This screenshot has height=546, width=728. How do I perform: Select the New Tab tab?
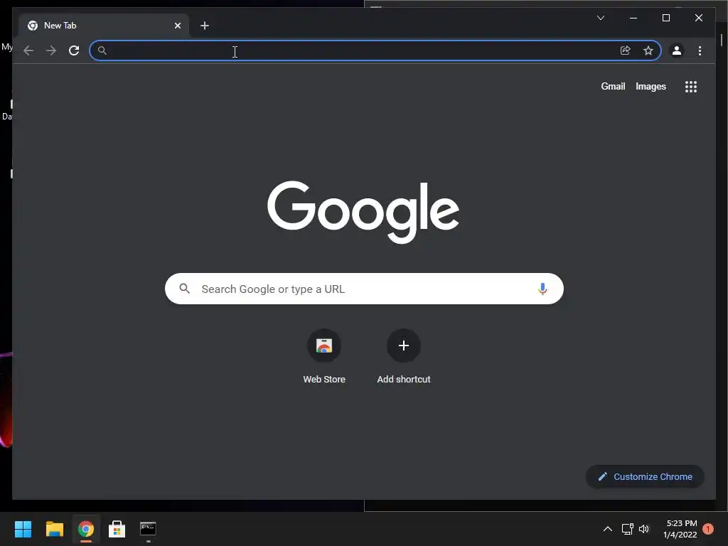(x=104, y=26)
